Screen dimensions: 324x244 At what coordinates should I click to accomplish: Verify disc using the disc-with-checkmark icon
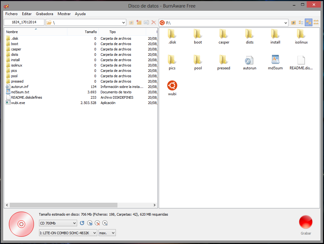[x=105, y=223]
